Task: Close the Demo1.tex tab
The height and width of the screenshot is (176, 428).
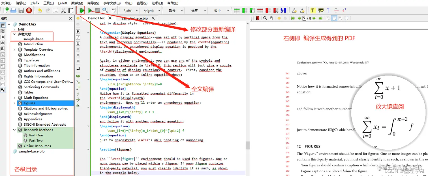Action: coord(110,18)
